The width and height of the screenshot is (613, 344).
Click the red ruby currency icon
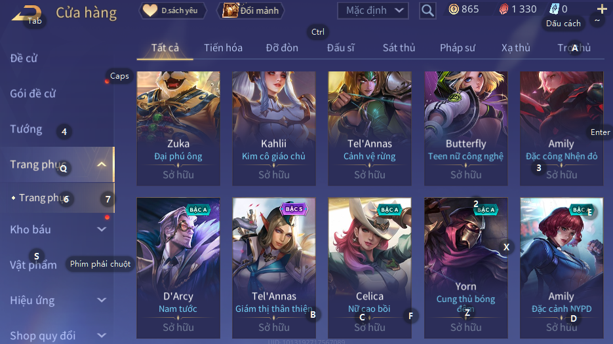[504, 9]
